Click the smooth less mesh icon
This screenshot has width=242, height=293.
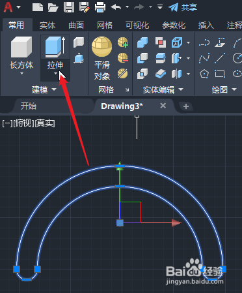coord(123,58)
